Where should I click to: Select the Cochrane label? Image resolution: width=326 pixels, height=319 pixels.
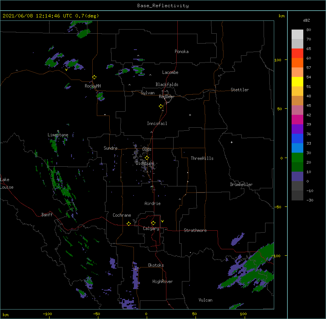(122, 215)
